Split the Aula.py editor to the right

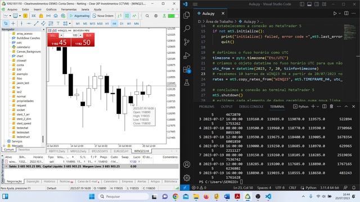point(346,13)
